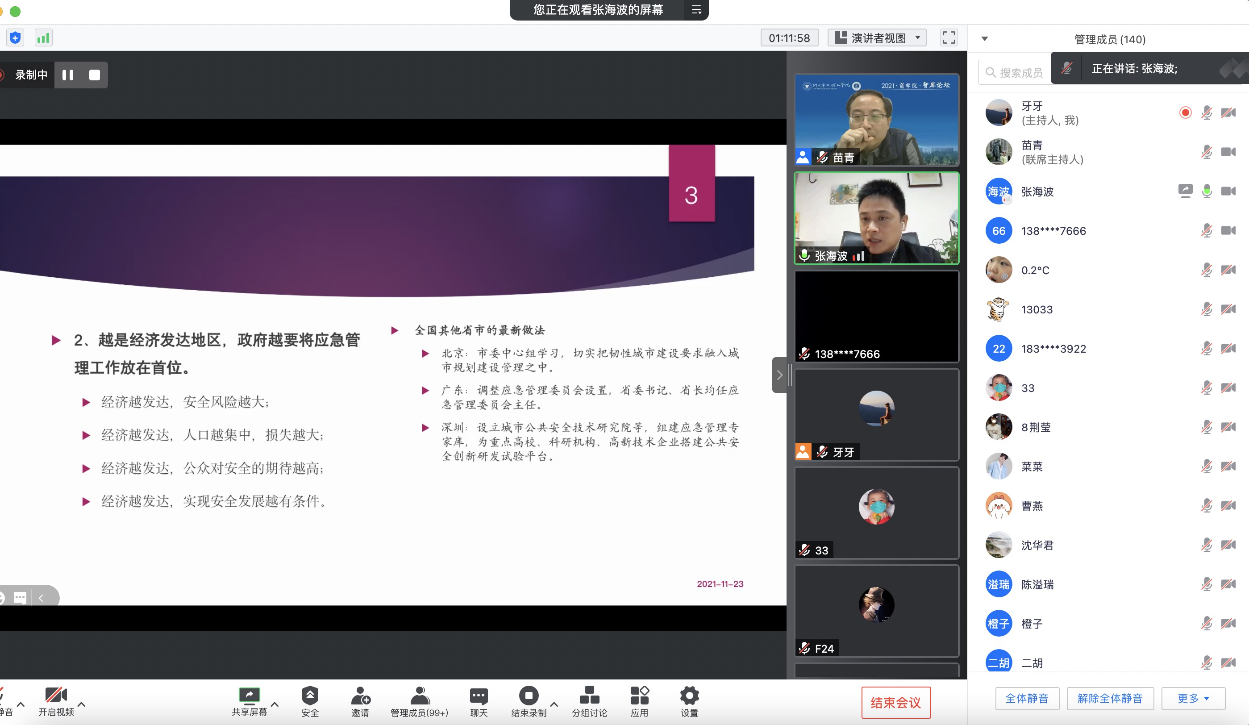Pause the recording

[68, 75]
